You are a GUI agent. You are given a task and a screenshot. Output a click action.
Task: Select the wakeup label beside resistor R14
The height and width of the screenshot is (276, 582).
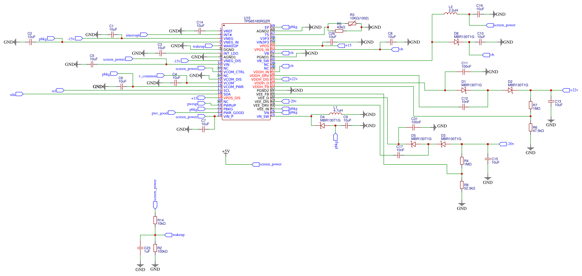pos(174,235)
